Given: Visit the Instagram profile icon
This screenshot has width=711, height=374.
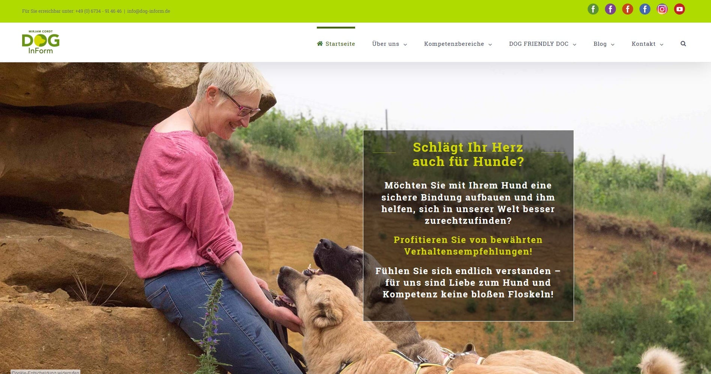Looking at the screenshot, I should pyautogui.click(x=662, y=9).
